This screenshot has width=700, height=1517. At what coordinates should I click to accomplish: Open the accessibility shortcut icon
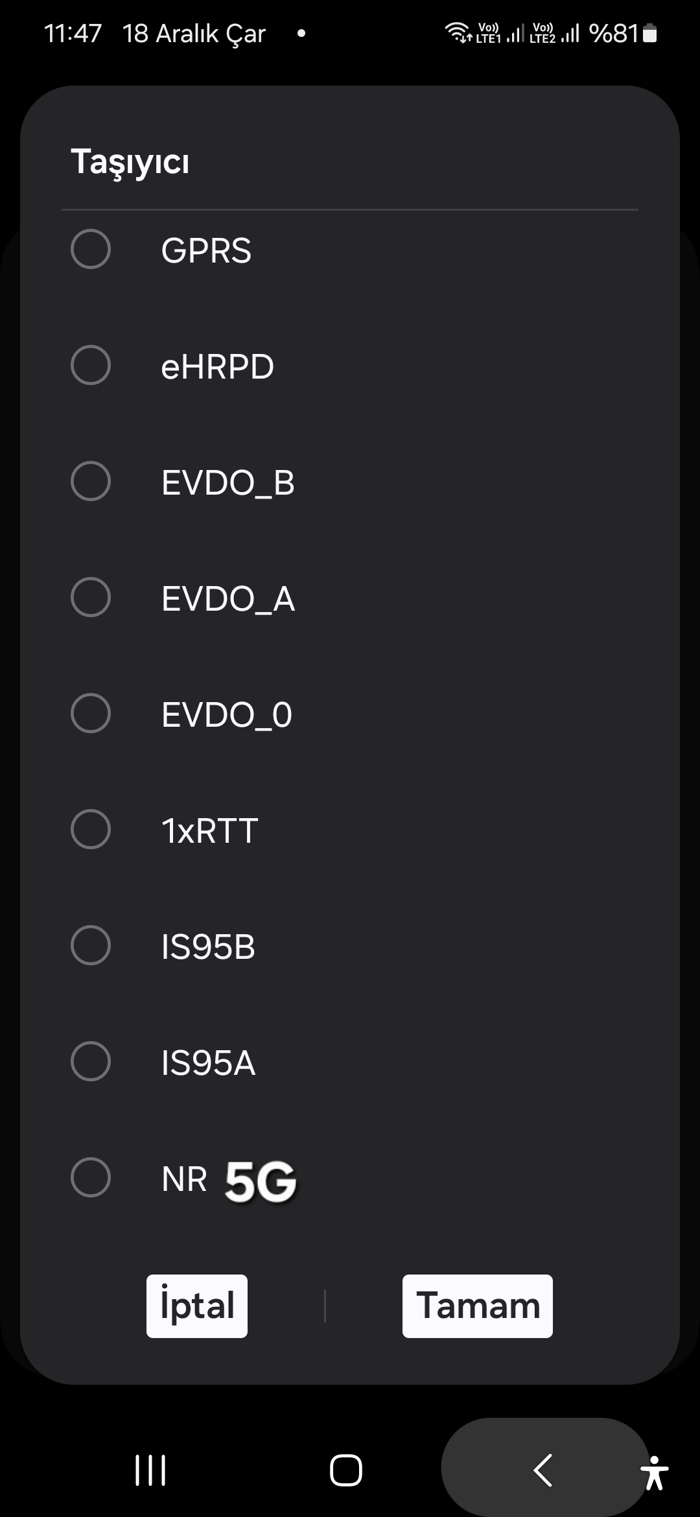pyautogui.click(x=655, y=1473)
